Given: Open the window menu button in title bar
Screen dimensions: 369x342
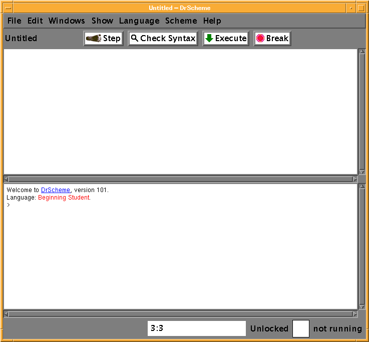Looking at the screenshot, I should click(x=8, y=8).
